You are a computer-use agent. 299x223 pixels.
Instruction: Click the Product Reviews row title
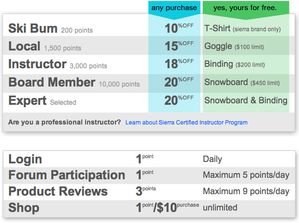pyautogui.click(x=58, y=191)
